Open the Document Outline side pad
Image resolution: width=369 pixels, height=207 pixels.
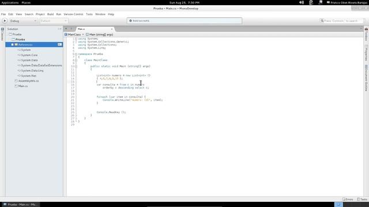[367, 78]
